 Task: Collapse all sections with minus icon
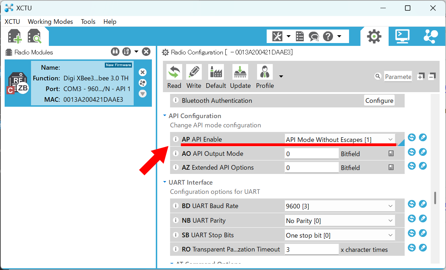pyautogui.click(x=432, y=76)
